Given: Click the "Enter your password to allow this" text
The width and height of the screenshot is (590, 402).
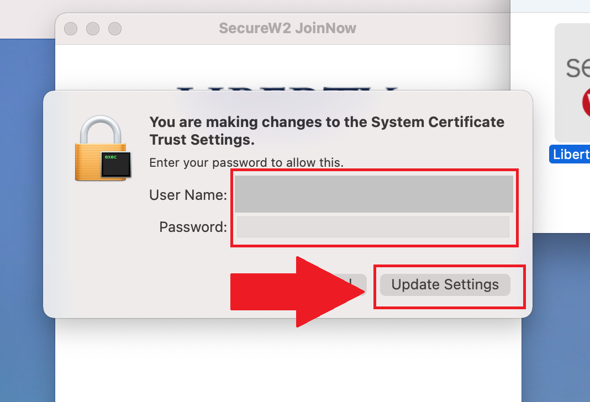Looking at the screenshot, I should (246, 162).
